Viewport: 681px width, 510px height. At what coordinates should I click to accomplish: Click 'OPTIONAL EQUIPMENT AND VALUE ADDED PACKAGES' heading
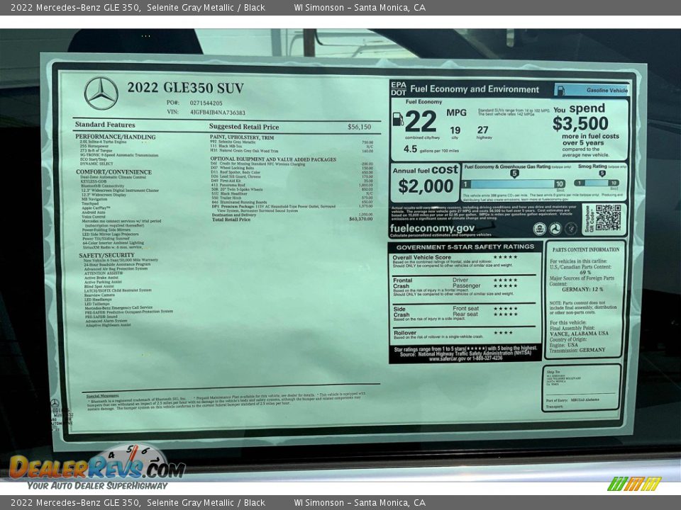273,159
